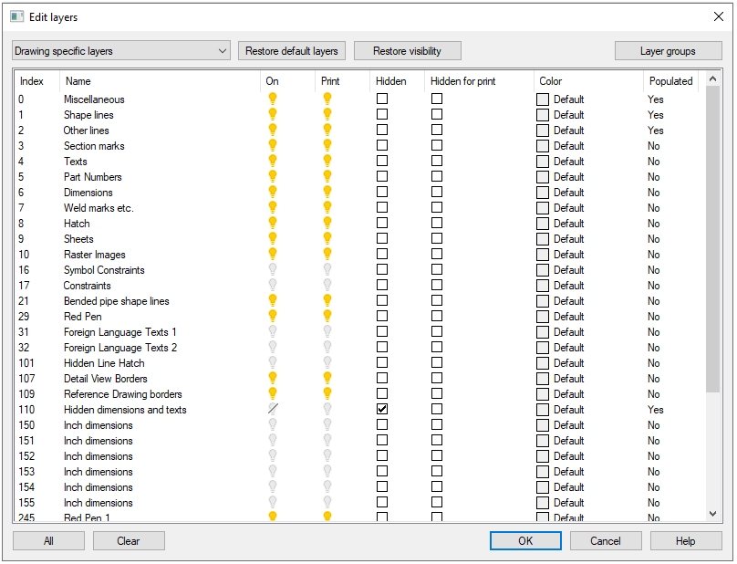Click the Populated column header
This screenshot has width=737, height=564.
pos(670,81)
